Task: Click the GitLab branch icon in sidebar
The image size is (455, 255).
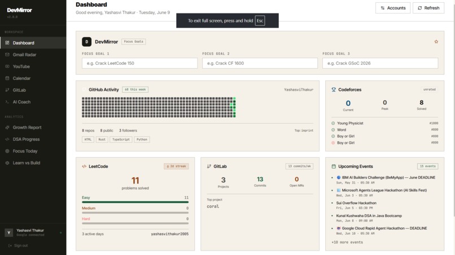Action: [x=7, y=90]
